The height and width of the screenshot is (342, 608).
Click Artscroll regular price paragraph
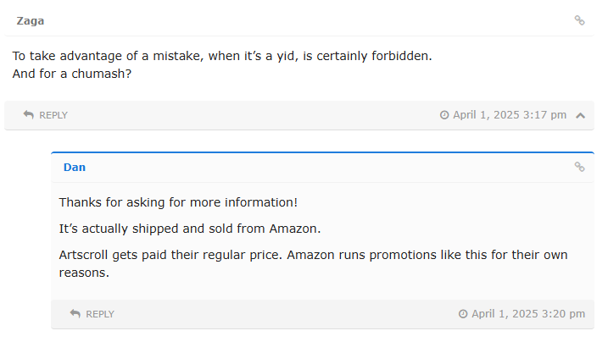coord(313,263)
